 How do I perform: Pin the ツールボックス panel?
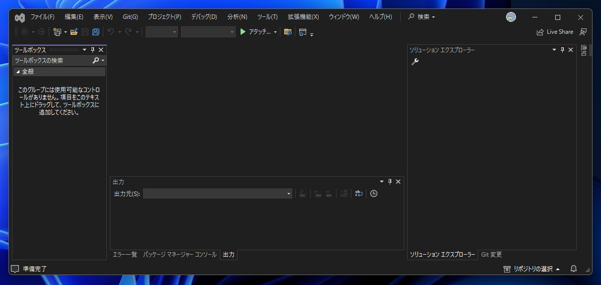pyautogui.click(x=92, y=50)
